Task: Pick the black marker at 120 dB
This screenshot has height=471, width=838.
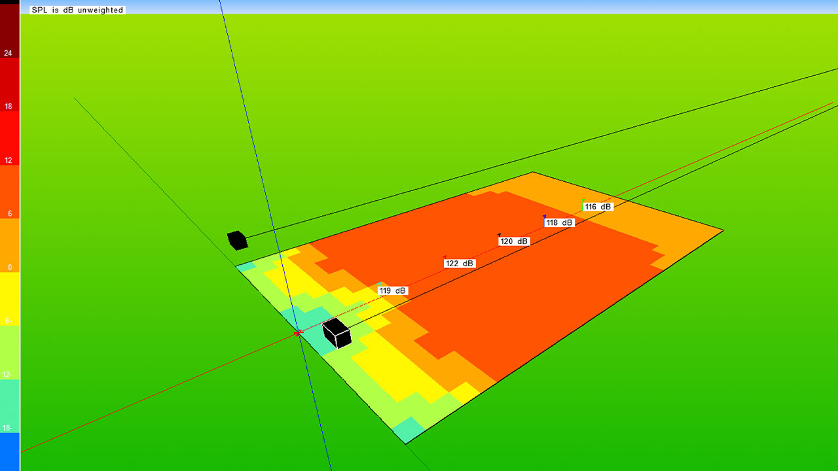Action: coord(499,234)
